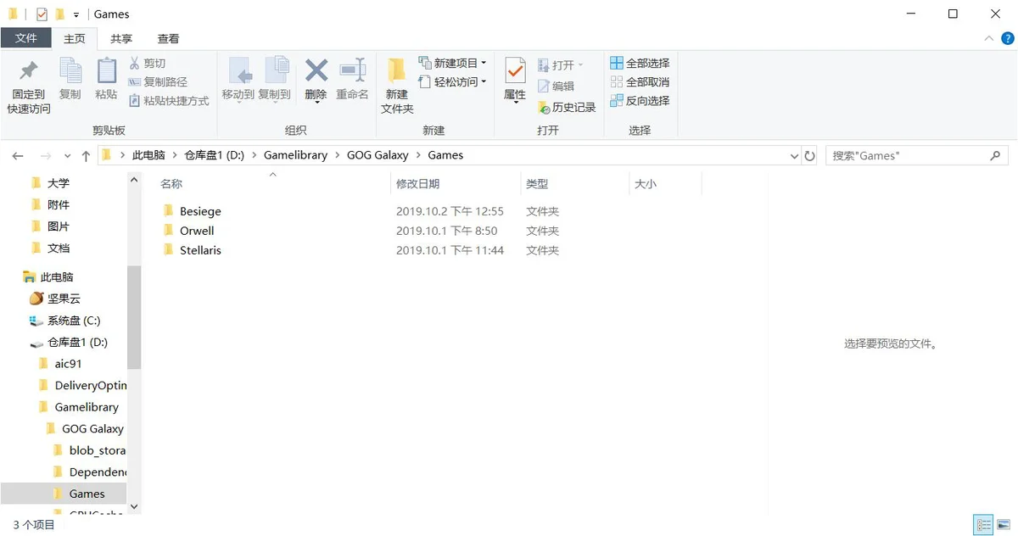Screen dimensions: 1018x536
Task: Open the 新建项目 (New item) dropdown
Action: point(452,64)
